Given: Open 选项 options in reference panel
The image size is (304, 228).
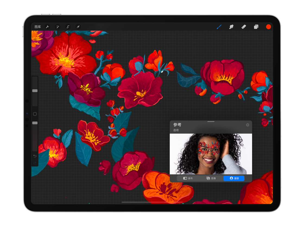Looking at the screenshot, I should [x=176, y=130].
